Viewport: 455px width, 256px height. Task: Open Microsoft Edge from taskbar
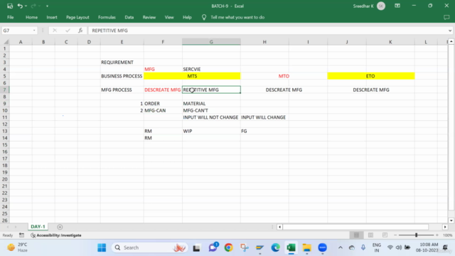[275, 247]
